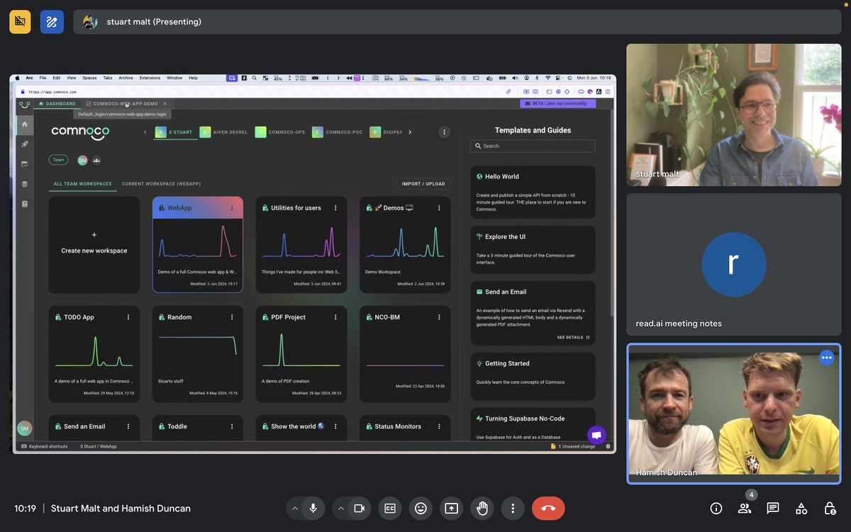851x532 pixels.
Task: Open audio options chevron beside the microphone
Action: click(x=295, y=508)
